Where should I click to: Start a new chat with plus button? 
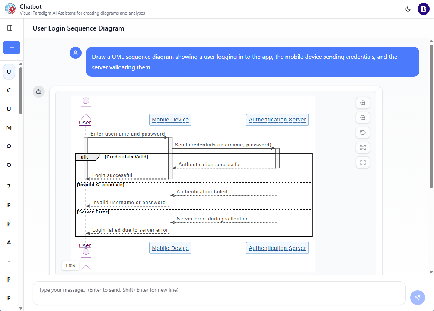click(12, 48)
